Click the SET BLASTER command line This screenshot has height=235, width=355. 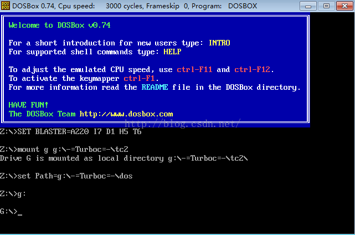pos(71,132)
